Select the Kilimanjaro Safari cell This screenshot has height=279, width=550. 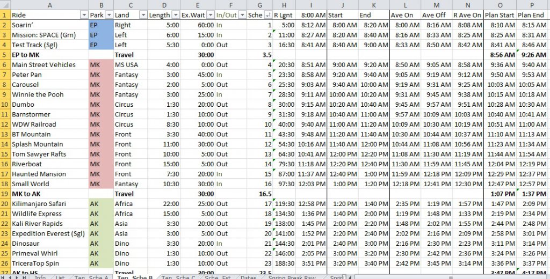click(x=49, y=204)
